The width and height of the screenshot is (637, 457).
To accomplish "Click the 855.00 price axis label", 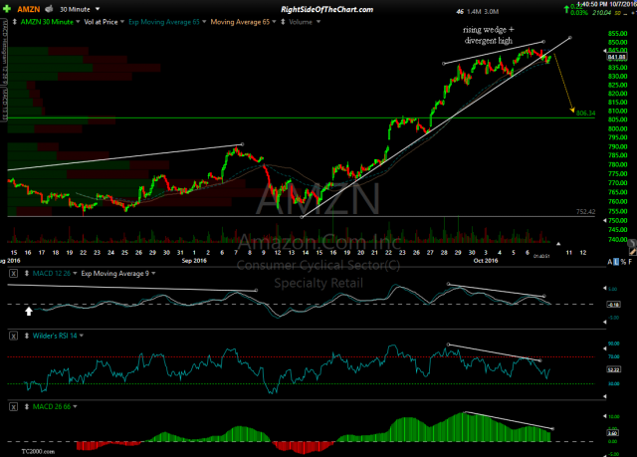I will click(617, 34).
